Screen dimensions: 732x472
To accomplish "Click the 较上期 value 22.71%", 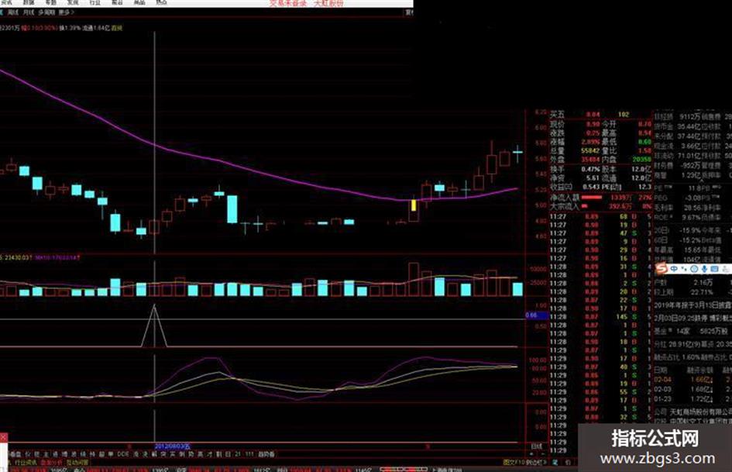I will click(x=702, y=292).
